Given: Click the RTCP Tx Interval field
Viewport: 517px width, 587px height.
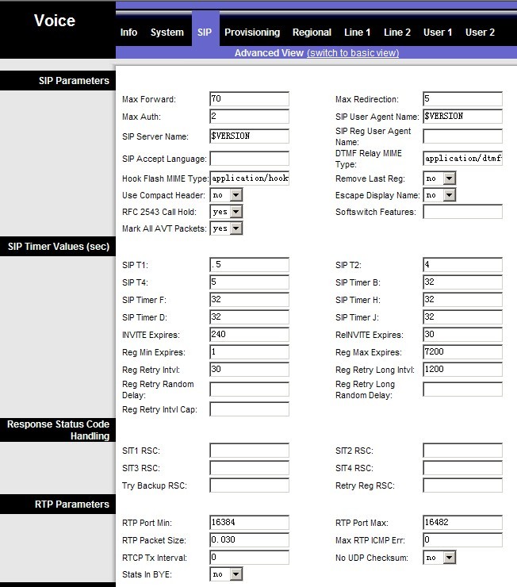Looking at the screenshot, I should 250,558.
